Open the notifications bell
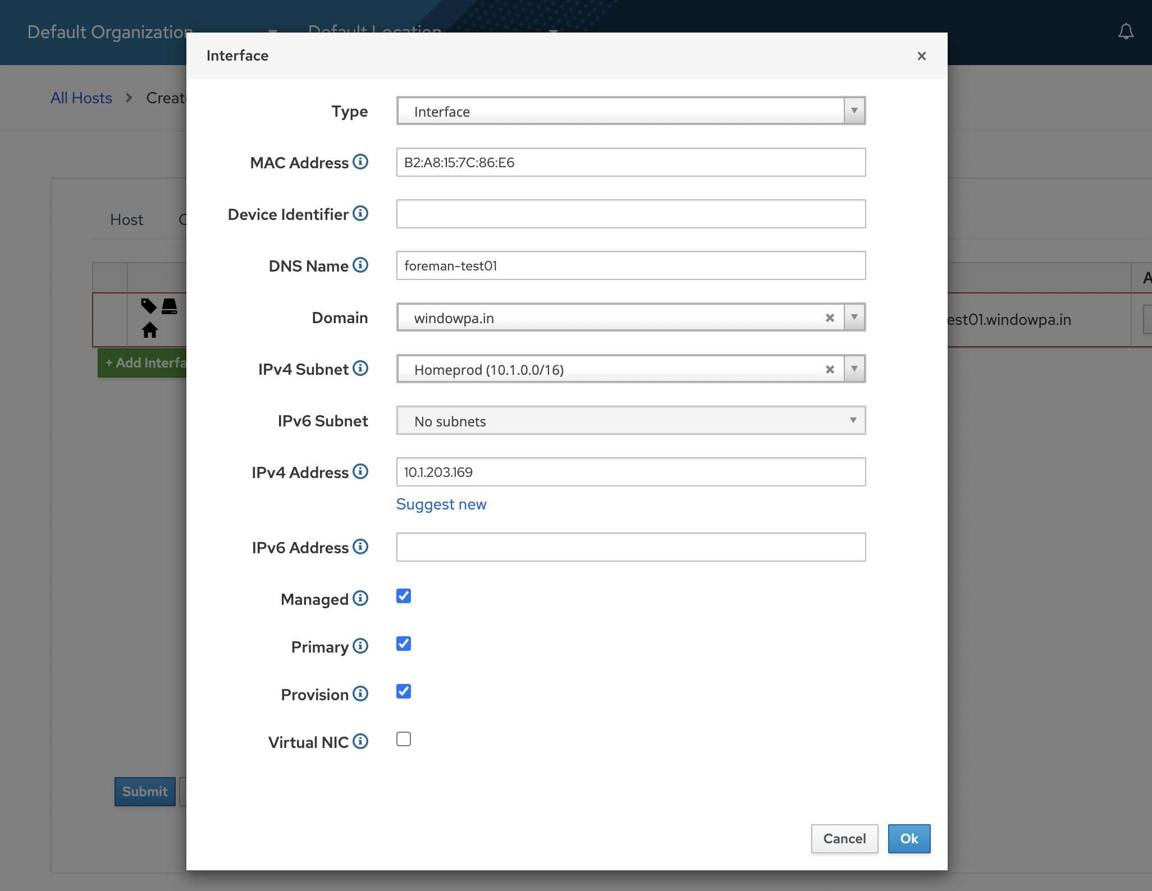This screenshot has width=1152, height=891. pos(1126,31)
